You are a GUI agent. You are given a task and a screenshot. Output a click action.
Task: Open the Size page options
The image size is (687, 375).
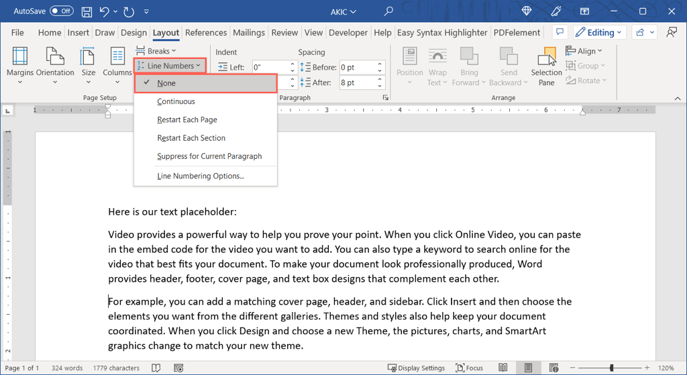[88, 65]
